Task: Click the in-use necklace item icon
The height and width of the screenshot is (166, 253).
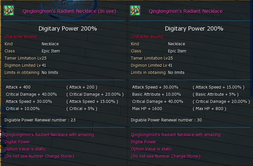Action: (9, 10)
